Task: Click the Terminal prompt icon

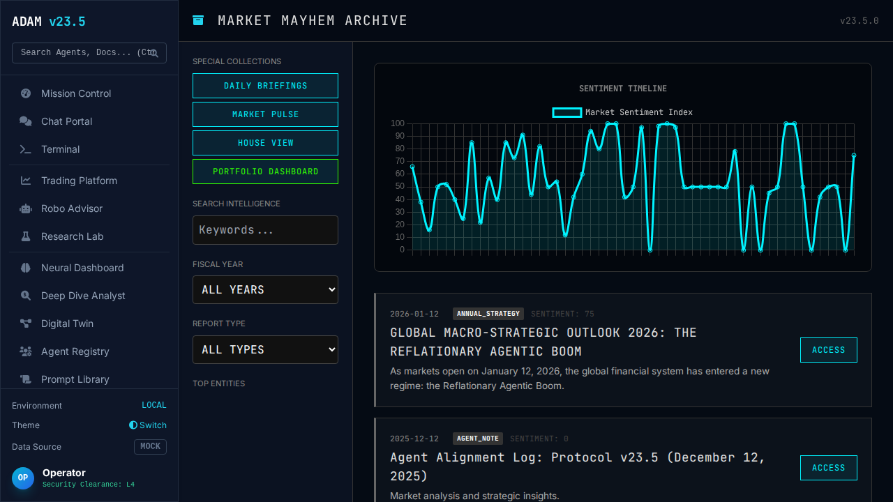Action: click(26, 149)
